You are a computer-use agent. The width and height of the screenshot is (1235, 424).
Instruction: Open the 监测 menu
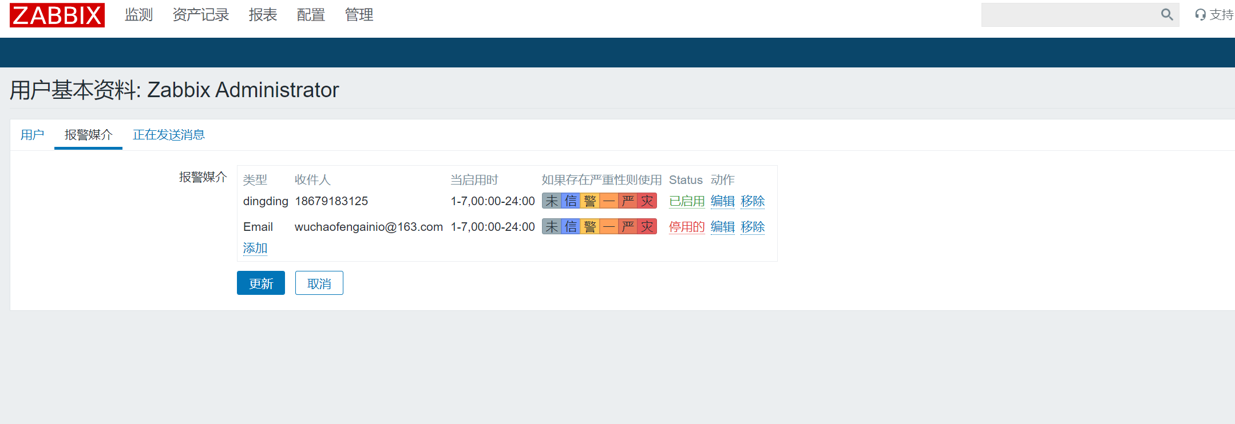tap(139, 15)
